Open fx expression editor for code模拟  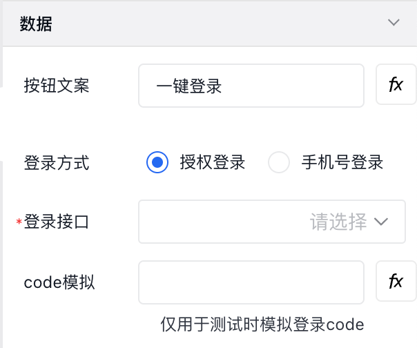tap(396, 281)
